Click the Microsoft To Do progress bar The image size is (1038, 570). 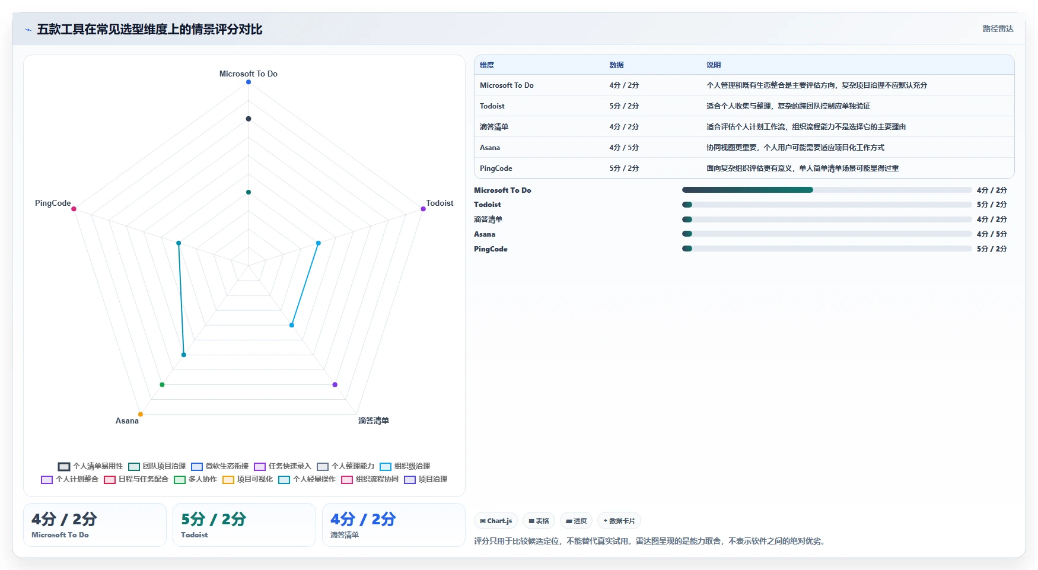[827, 190]
